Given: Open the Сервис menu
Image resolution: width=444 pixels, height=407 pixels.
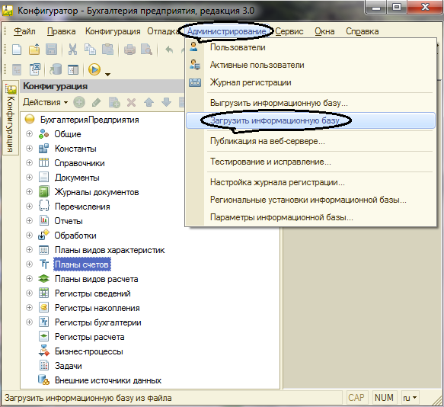Looking at the screenshot, I should (289, 31).
